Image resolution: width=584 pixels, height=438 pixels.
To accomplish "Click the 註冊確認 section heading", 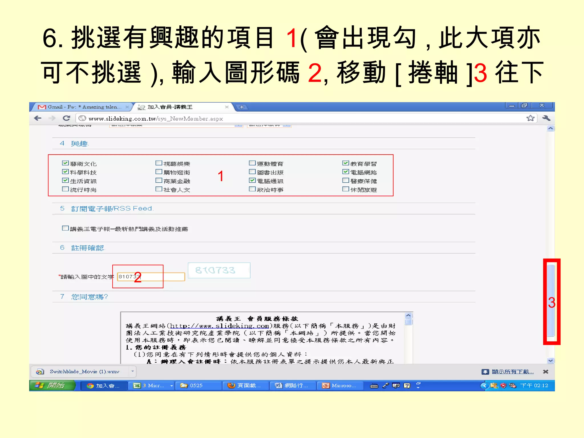I will click(88, 248).
